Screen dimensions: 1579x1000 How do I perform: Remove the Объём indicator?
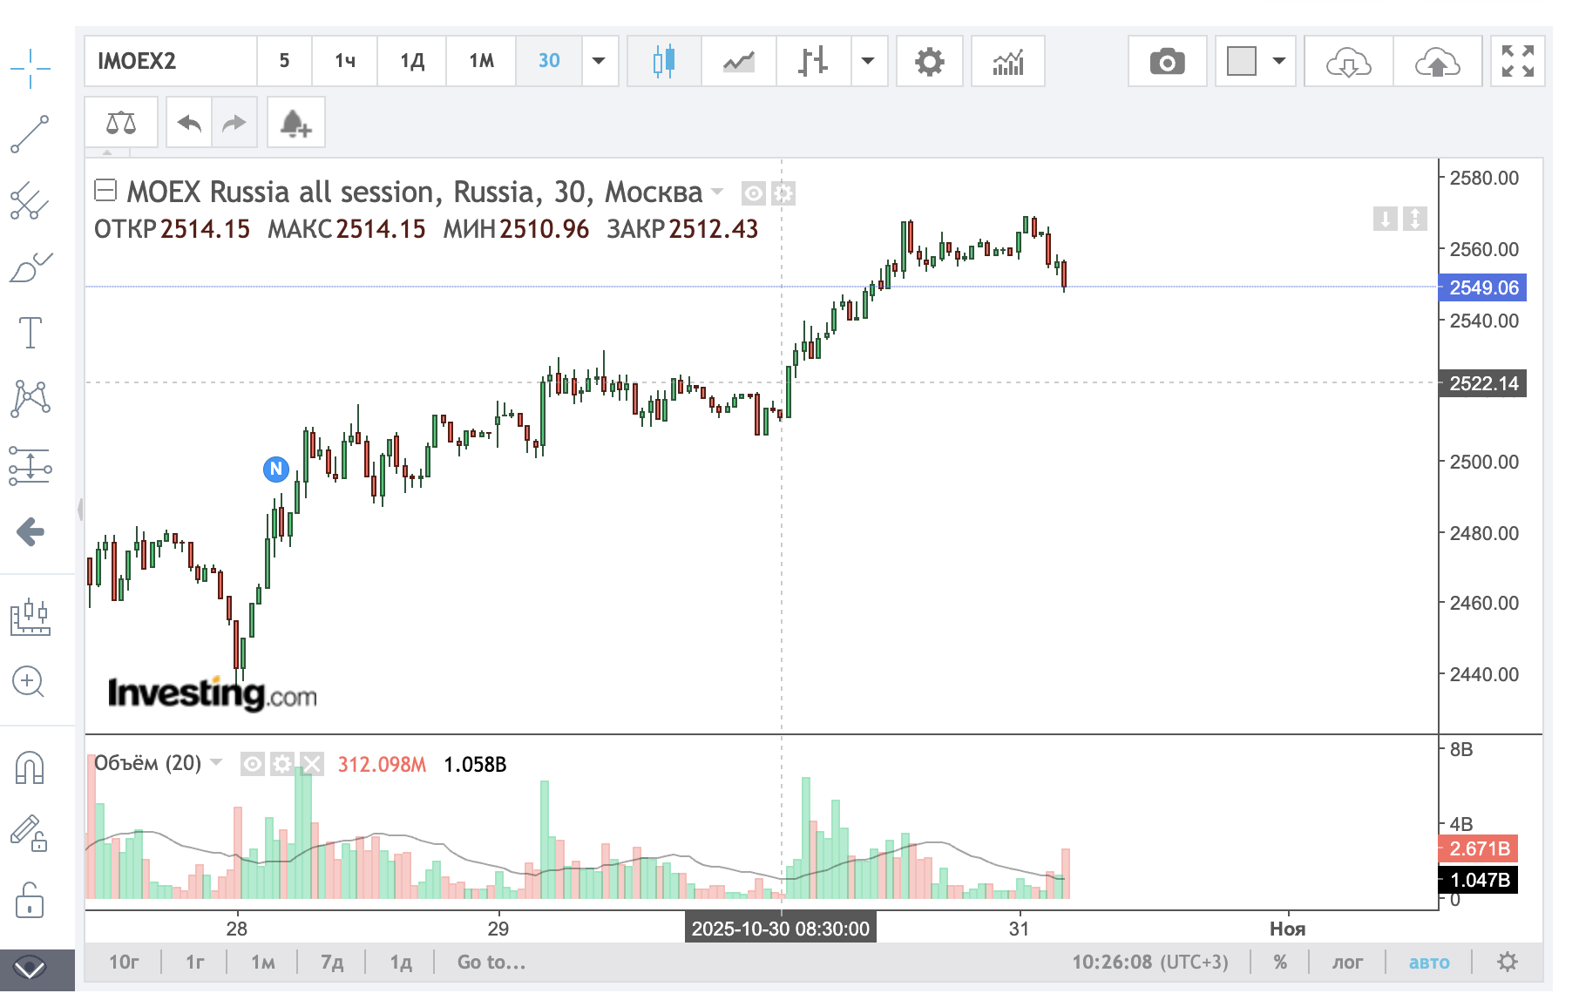pos(312,765)
